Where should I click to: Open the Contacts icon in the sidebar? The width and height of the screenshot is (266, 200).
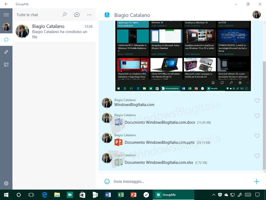pyautogui.click(x=6, y=52)
